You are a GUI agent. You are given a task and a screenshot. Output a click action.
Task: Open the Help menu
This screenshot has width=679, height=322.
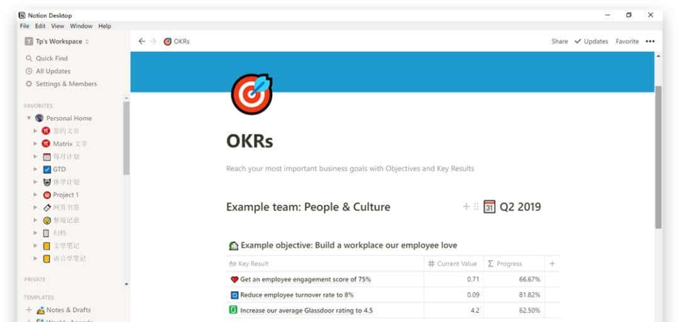click(105, 26)
